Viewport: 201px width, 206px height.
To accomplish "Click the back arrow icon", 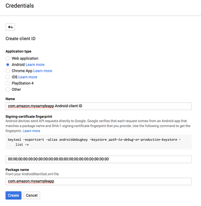I will (10, 27).
